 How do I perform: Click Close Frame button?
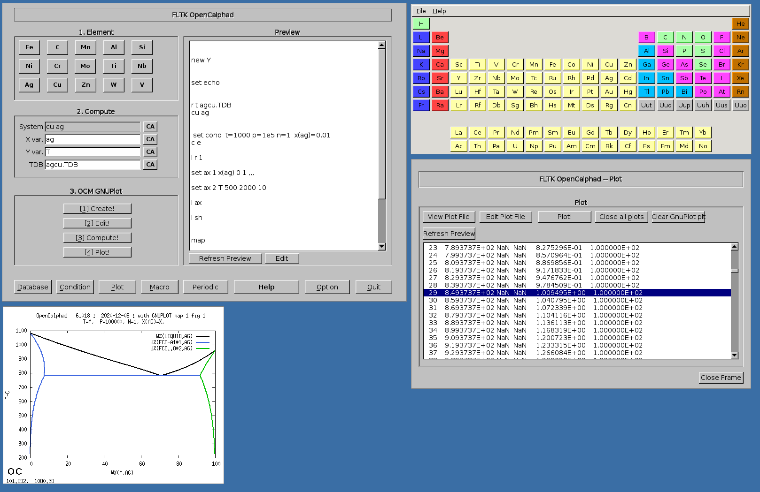[721, 378]
